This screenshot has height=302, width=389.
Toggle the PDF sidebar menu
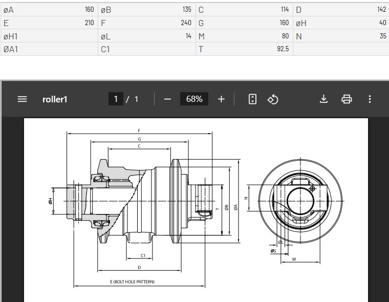point(22,99)
